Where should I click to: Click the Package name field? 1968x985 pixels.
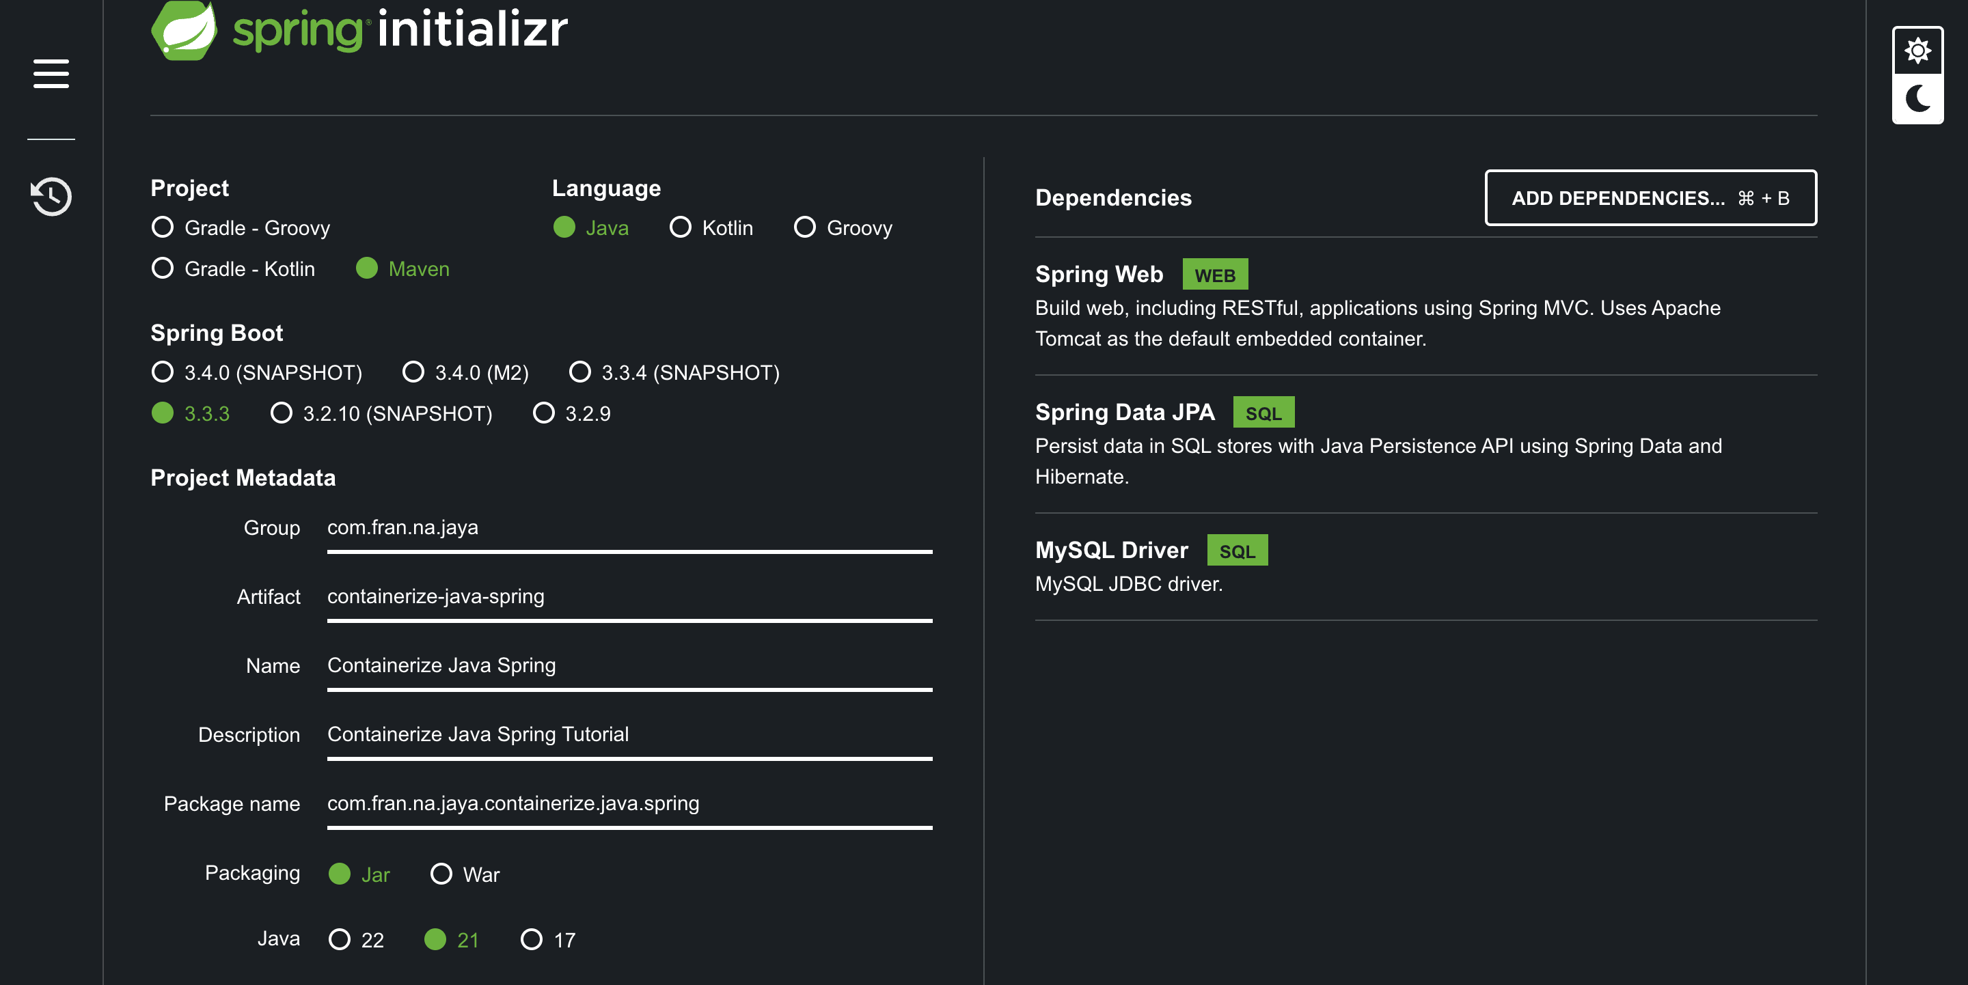coord(629,803)
